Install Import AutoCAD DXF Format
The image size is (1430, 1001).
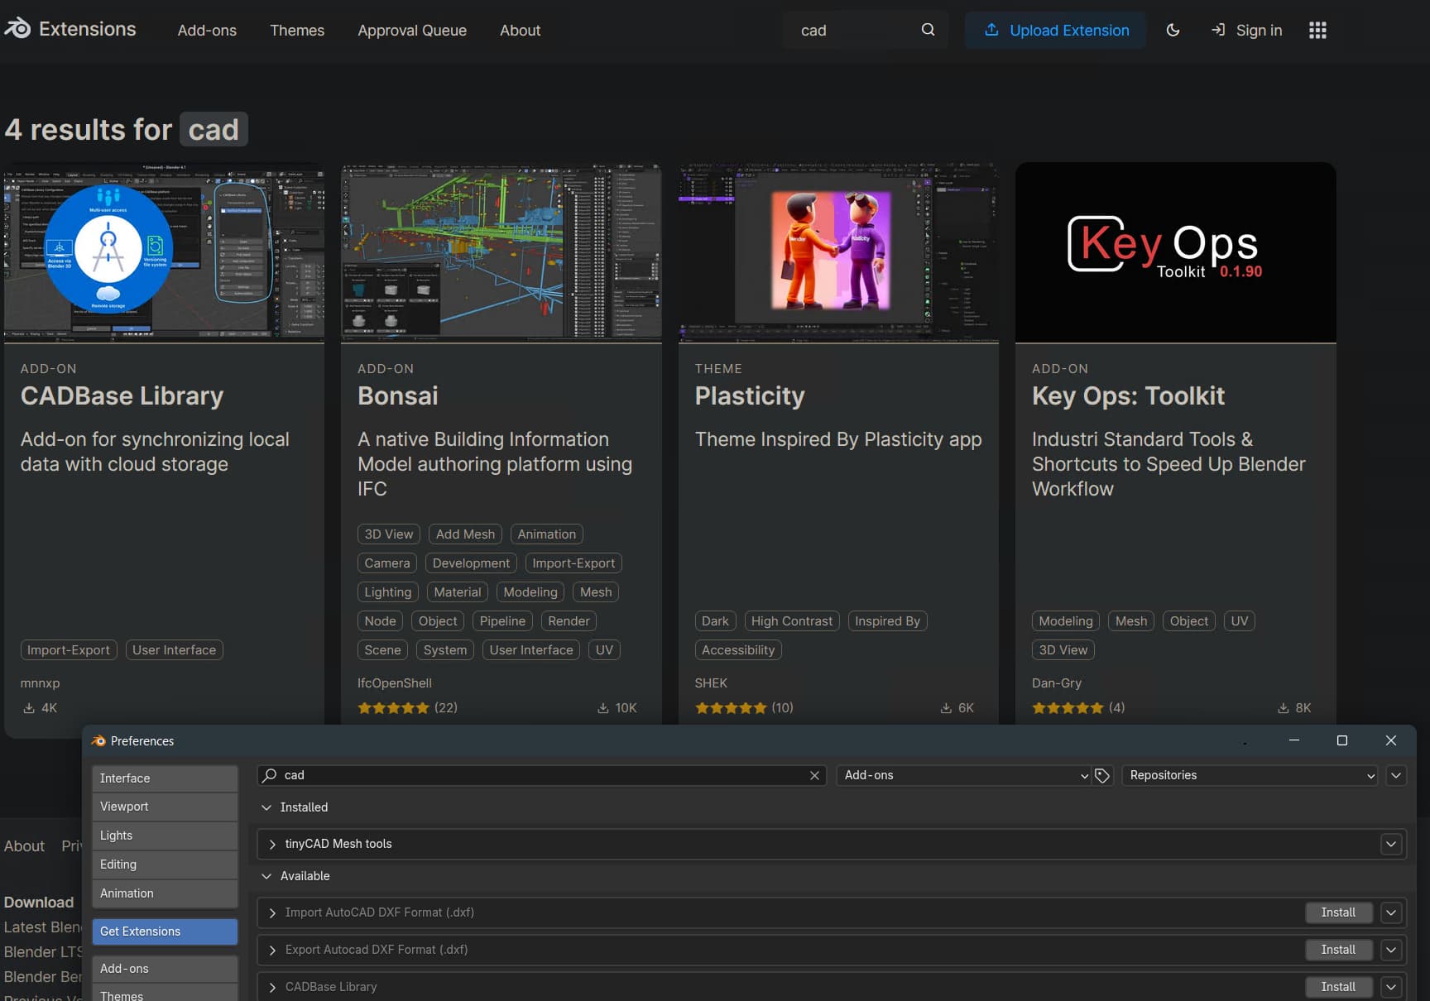pyautogui.click(x=1338, y=912)
